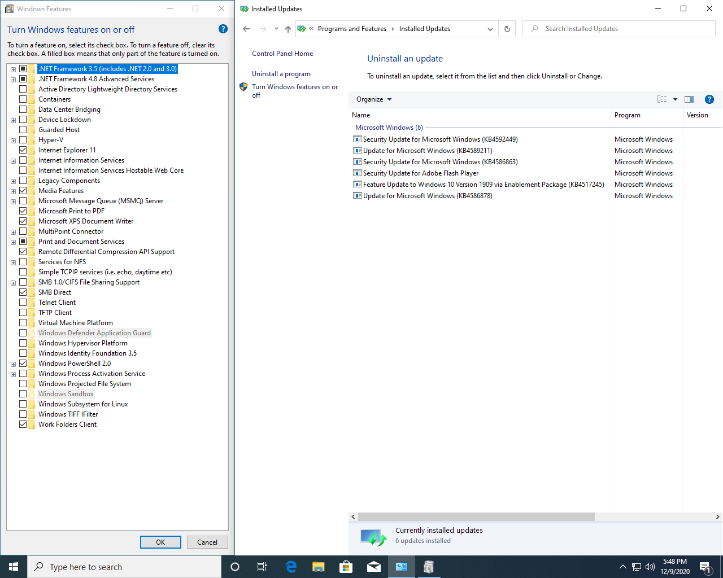Click taskbar Type here to search box

tap(124, 567)
